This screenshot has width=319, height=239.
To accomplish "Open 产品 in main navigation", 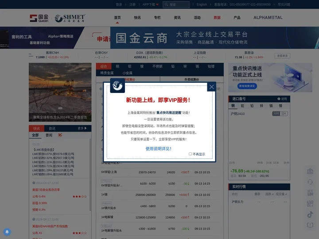I will coord(237,18).
